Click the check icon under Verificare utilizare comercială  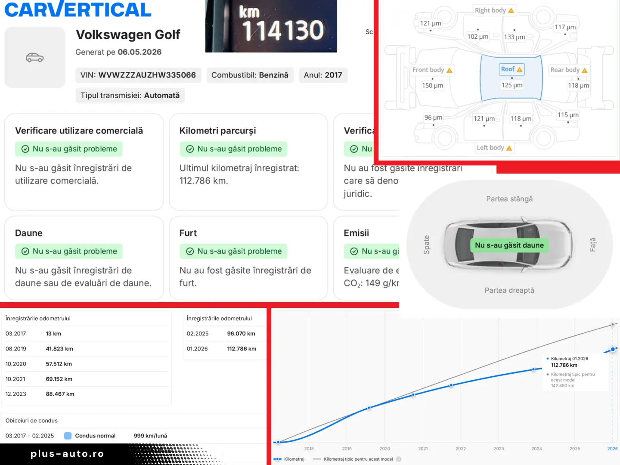[25, 149]
